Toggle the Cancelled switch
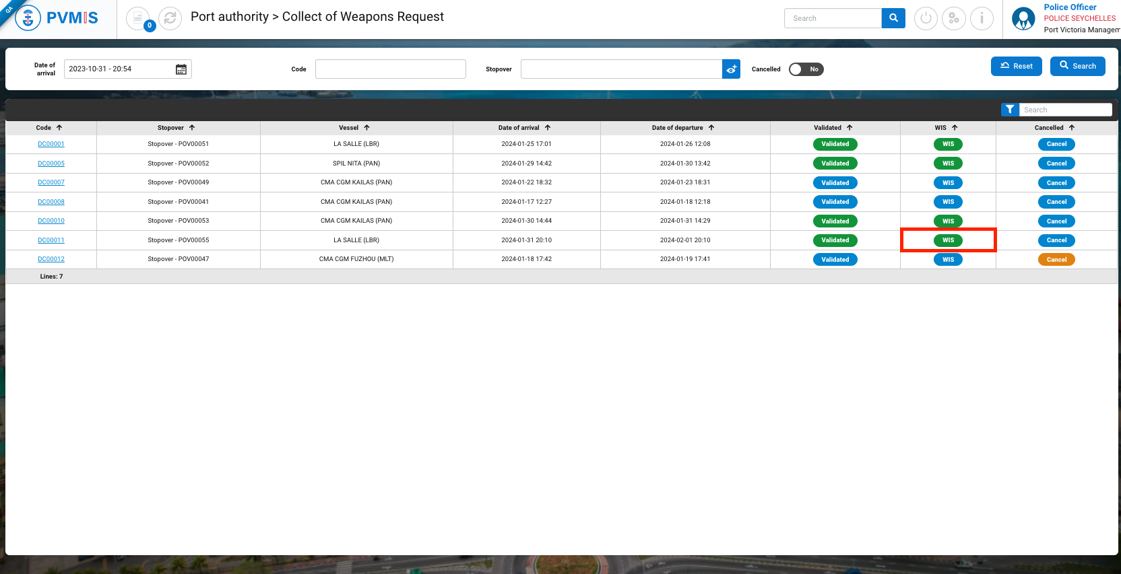Image resolution: width=1121 pixels, height=574 pixels. 806,69
